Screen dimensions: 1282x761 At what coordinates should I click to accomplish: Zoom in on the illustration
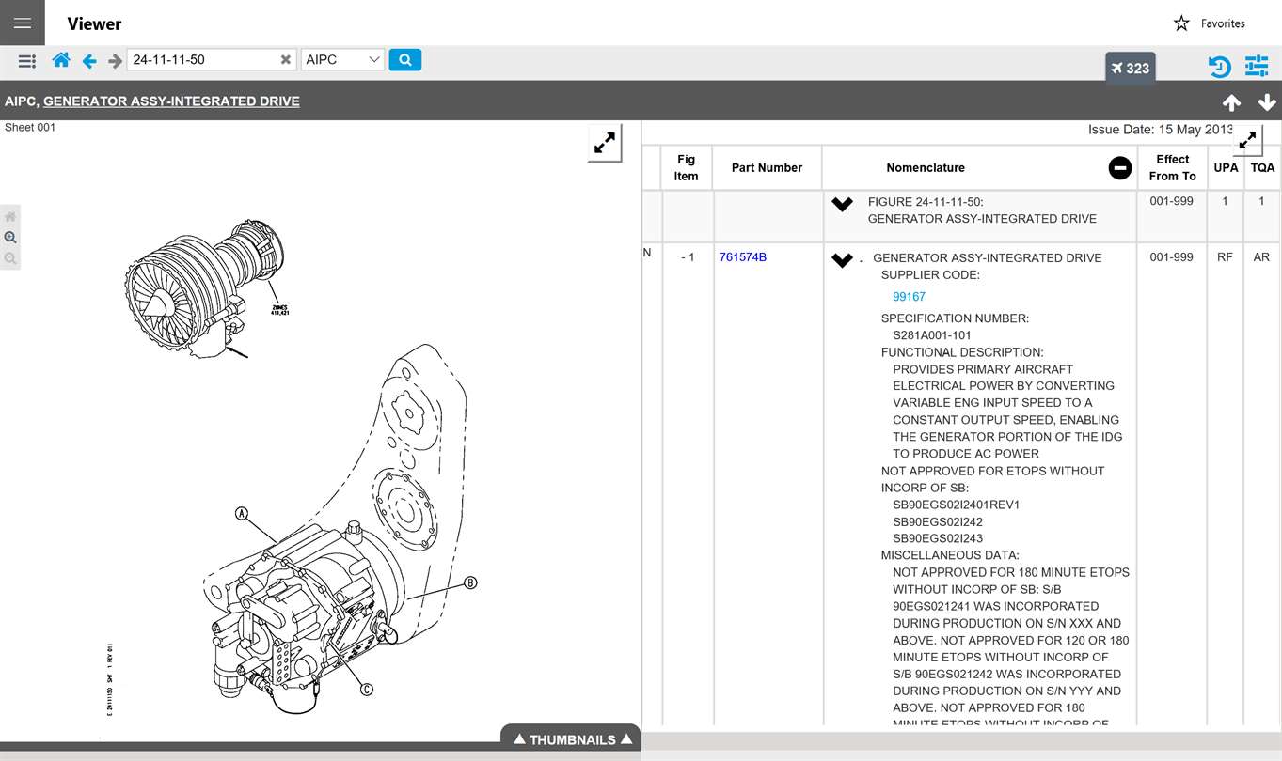[x=10, y=238]
